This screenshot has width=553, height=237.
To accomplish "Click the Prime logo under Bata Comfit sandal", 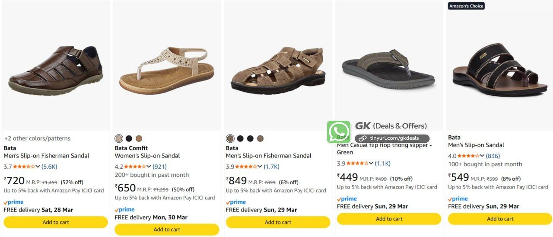I will coord(125,209).
